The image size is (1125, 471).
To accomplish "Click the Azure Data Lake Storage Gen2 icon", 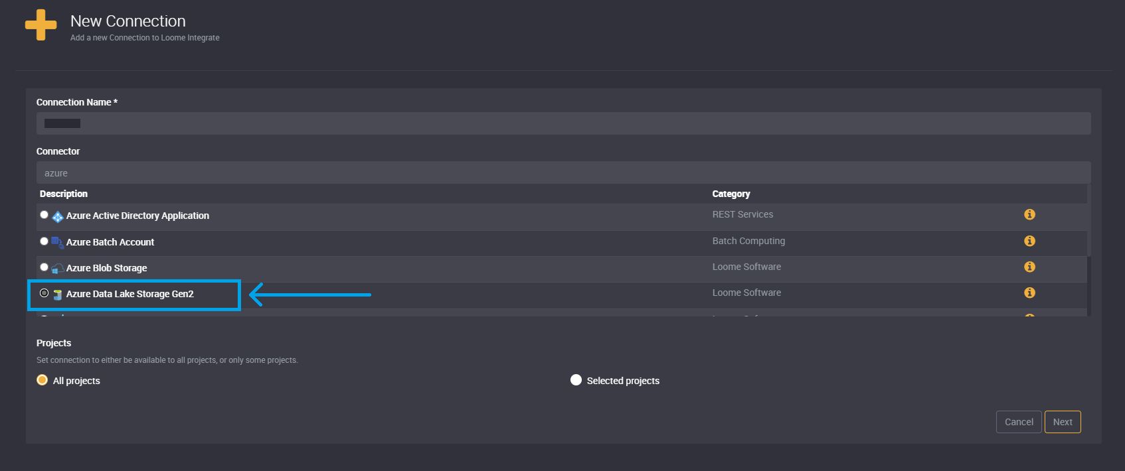I will pos(58,295).
